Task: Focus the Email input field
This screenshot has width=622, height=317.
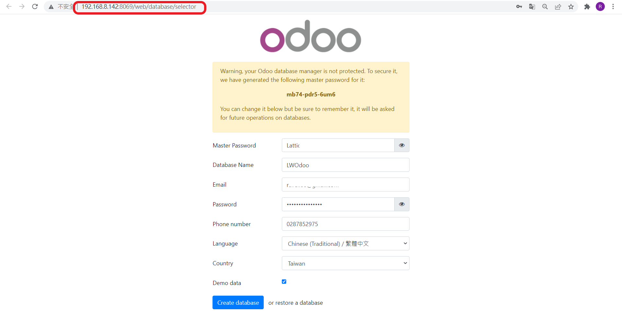Action: point(346,185)
